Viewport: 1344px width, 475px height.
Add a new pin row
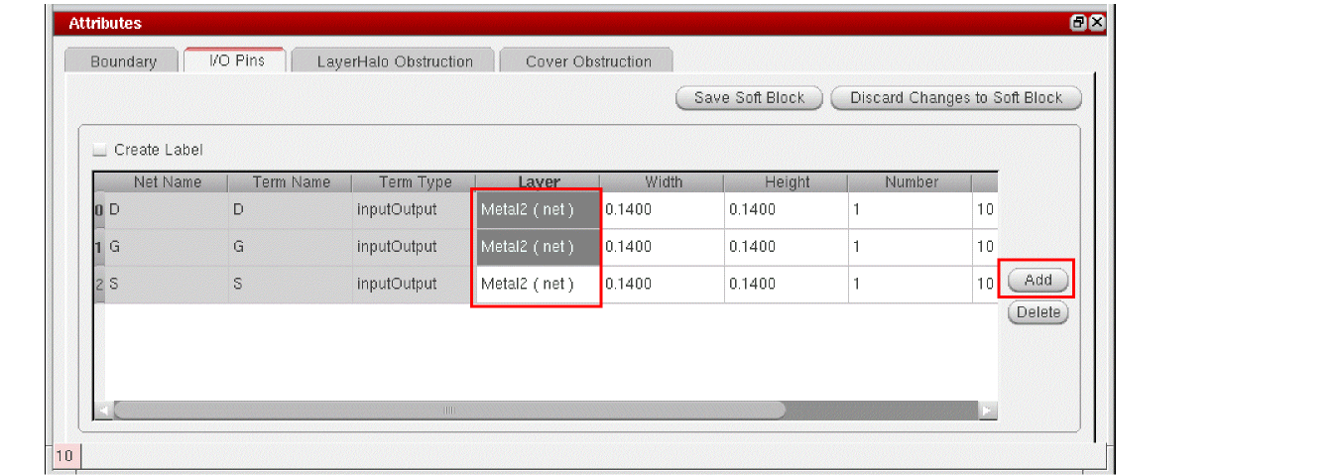(1038, 281)
